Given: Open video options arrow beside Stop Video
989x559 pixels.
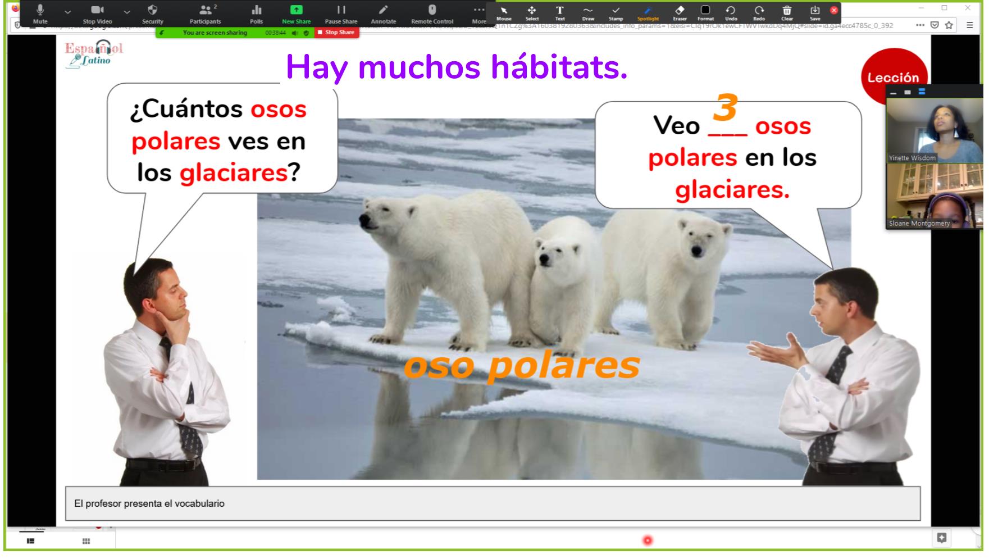Looking at the screenshot, I should click(x=127, y=11).
